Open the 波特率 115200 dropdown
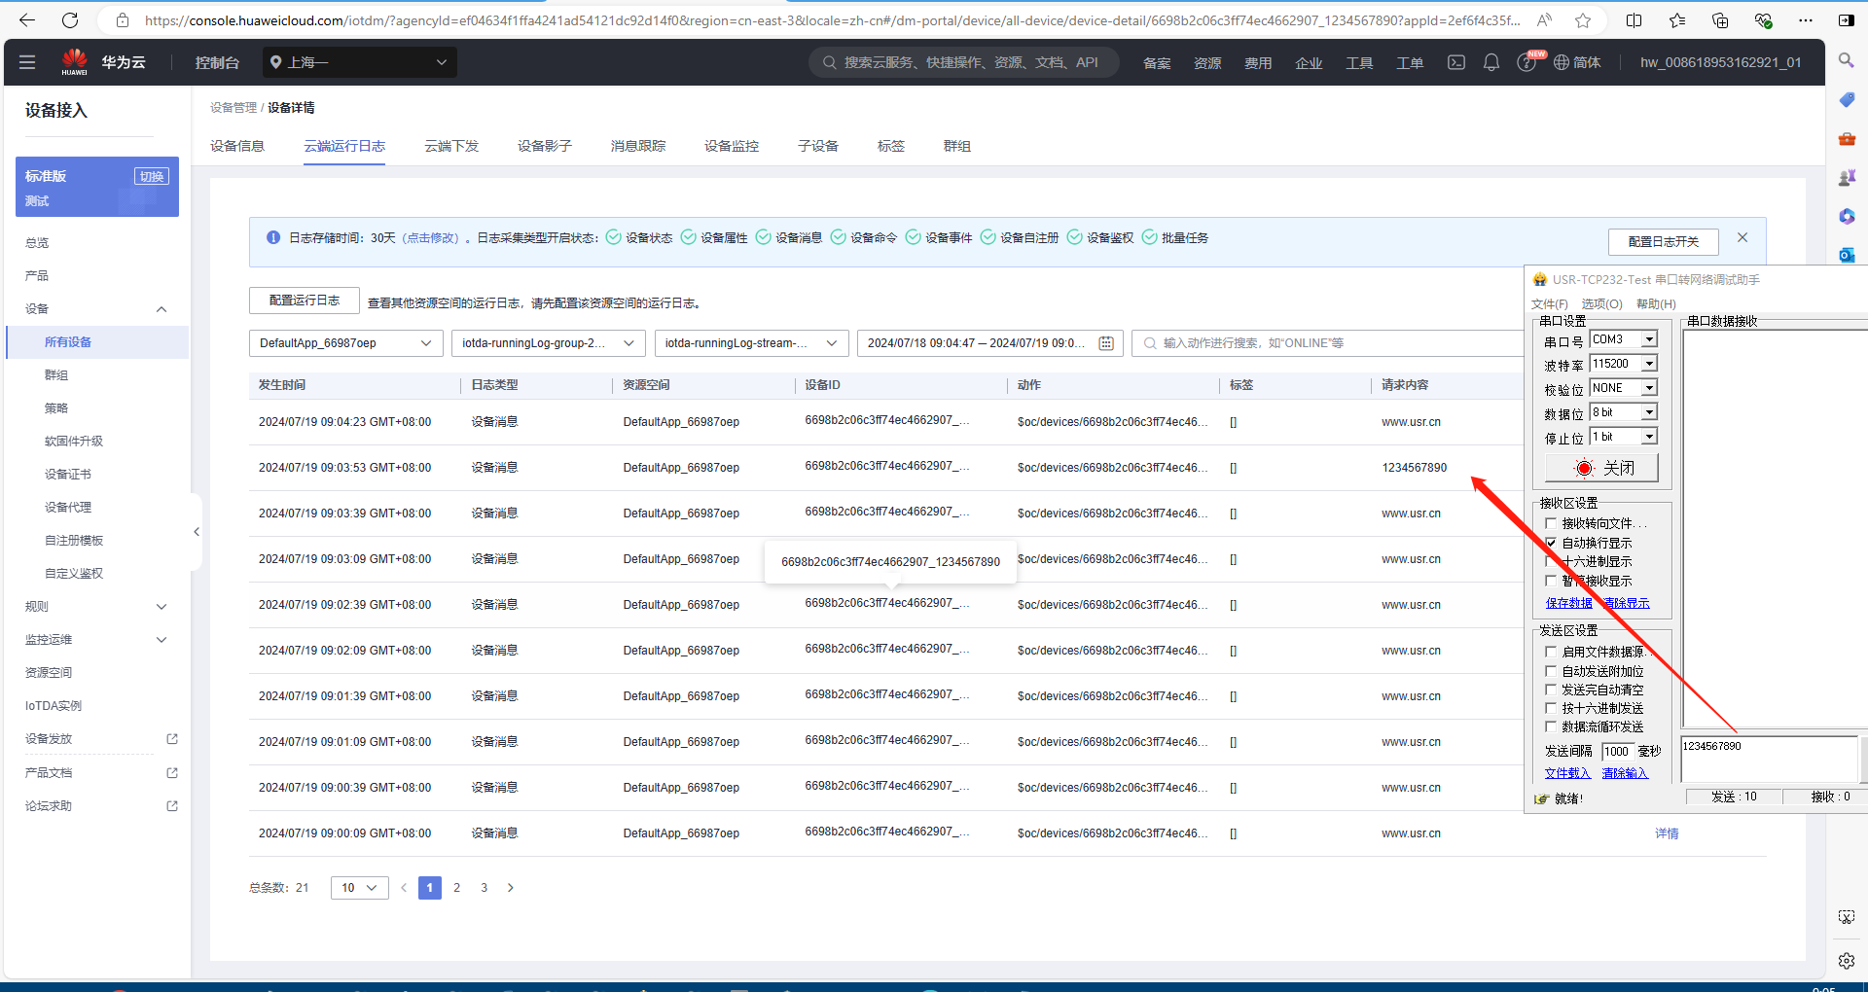This screenshot has width=1868, height=992. coord(1649,364)
